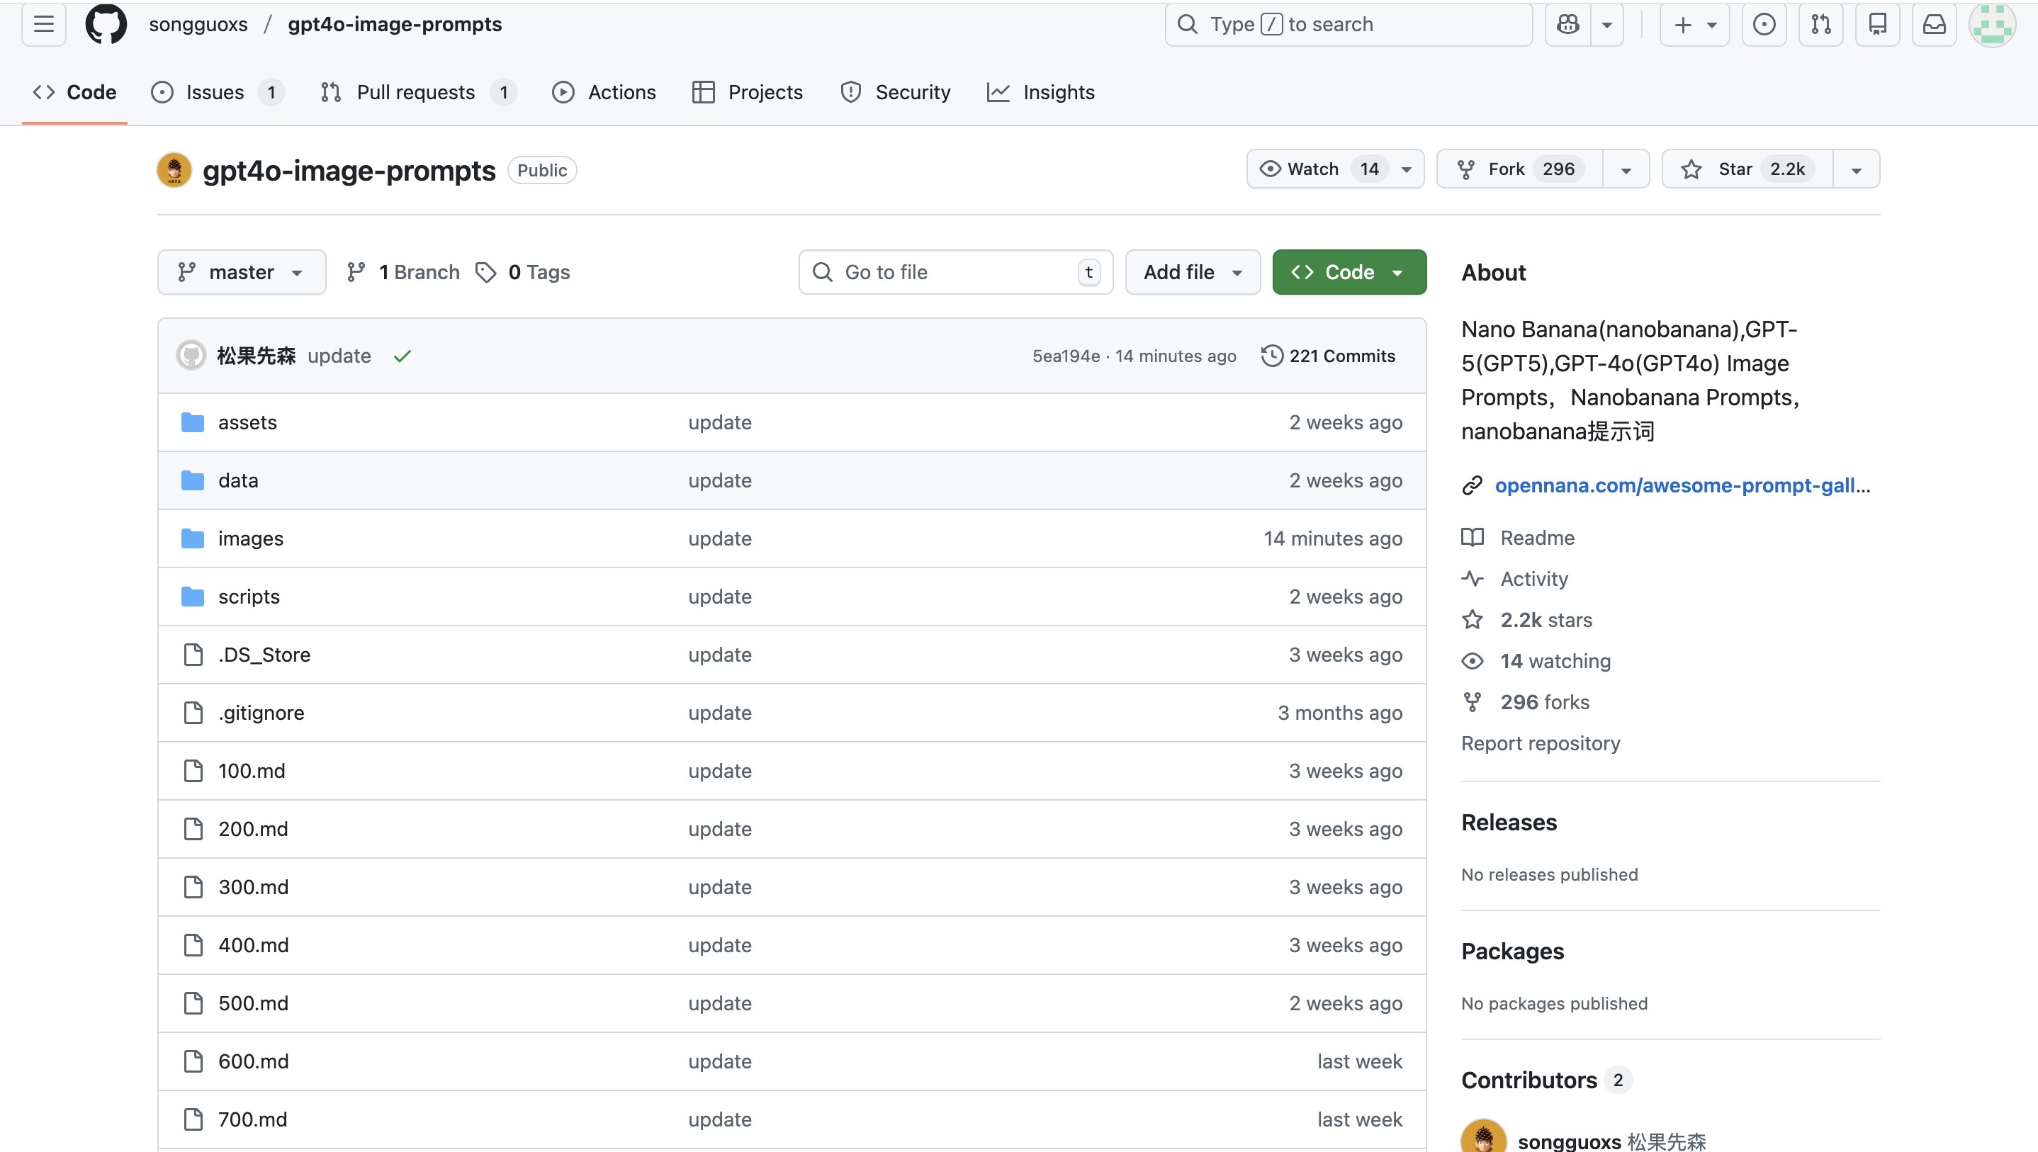Click the commit status green checkmark

[402, 356]
